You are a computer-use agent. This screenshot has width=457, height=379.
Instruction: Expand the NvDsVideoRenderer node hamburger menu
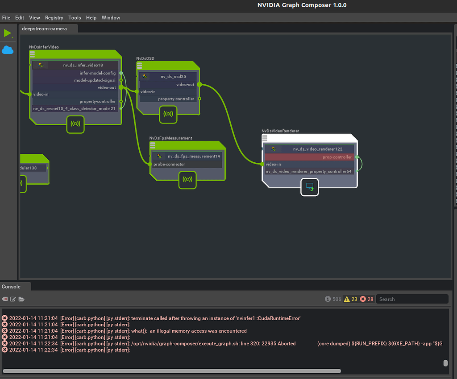click(x=265, y=137)
